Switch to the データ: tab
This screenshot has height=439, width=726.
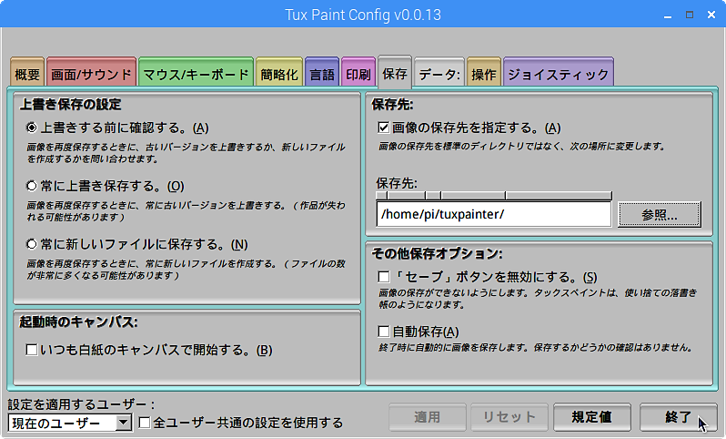point(439,72)
